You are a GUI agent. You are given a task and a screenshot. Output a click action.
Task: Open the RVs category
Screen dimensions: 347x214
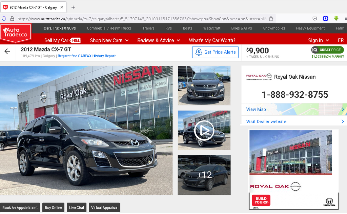coord(168,28)
